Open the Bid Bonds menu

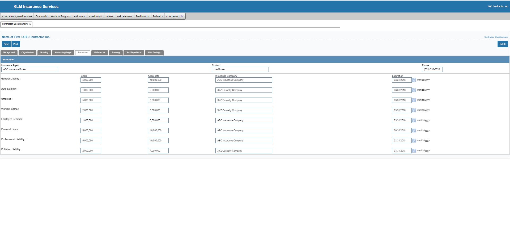[x=80, y=16]
